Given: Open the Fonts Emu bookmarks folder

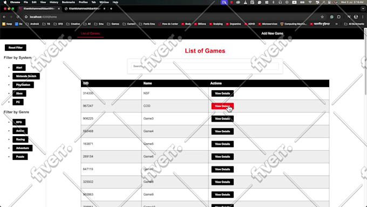Looking at the screenshot, I should (x=147, y=24).
